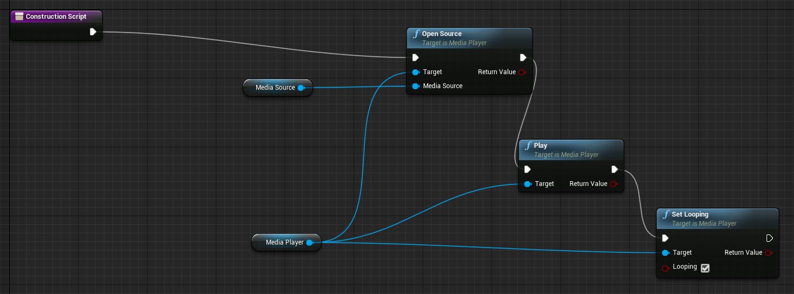Image resolution: width=794 pixels, height=294 pixels.
Task: Click the function icon on Open Source
Action: [x=416, y=34]
